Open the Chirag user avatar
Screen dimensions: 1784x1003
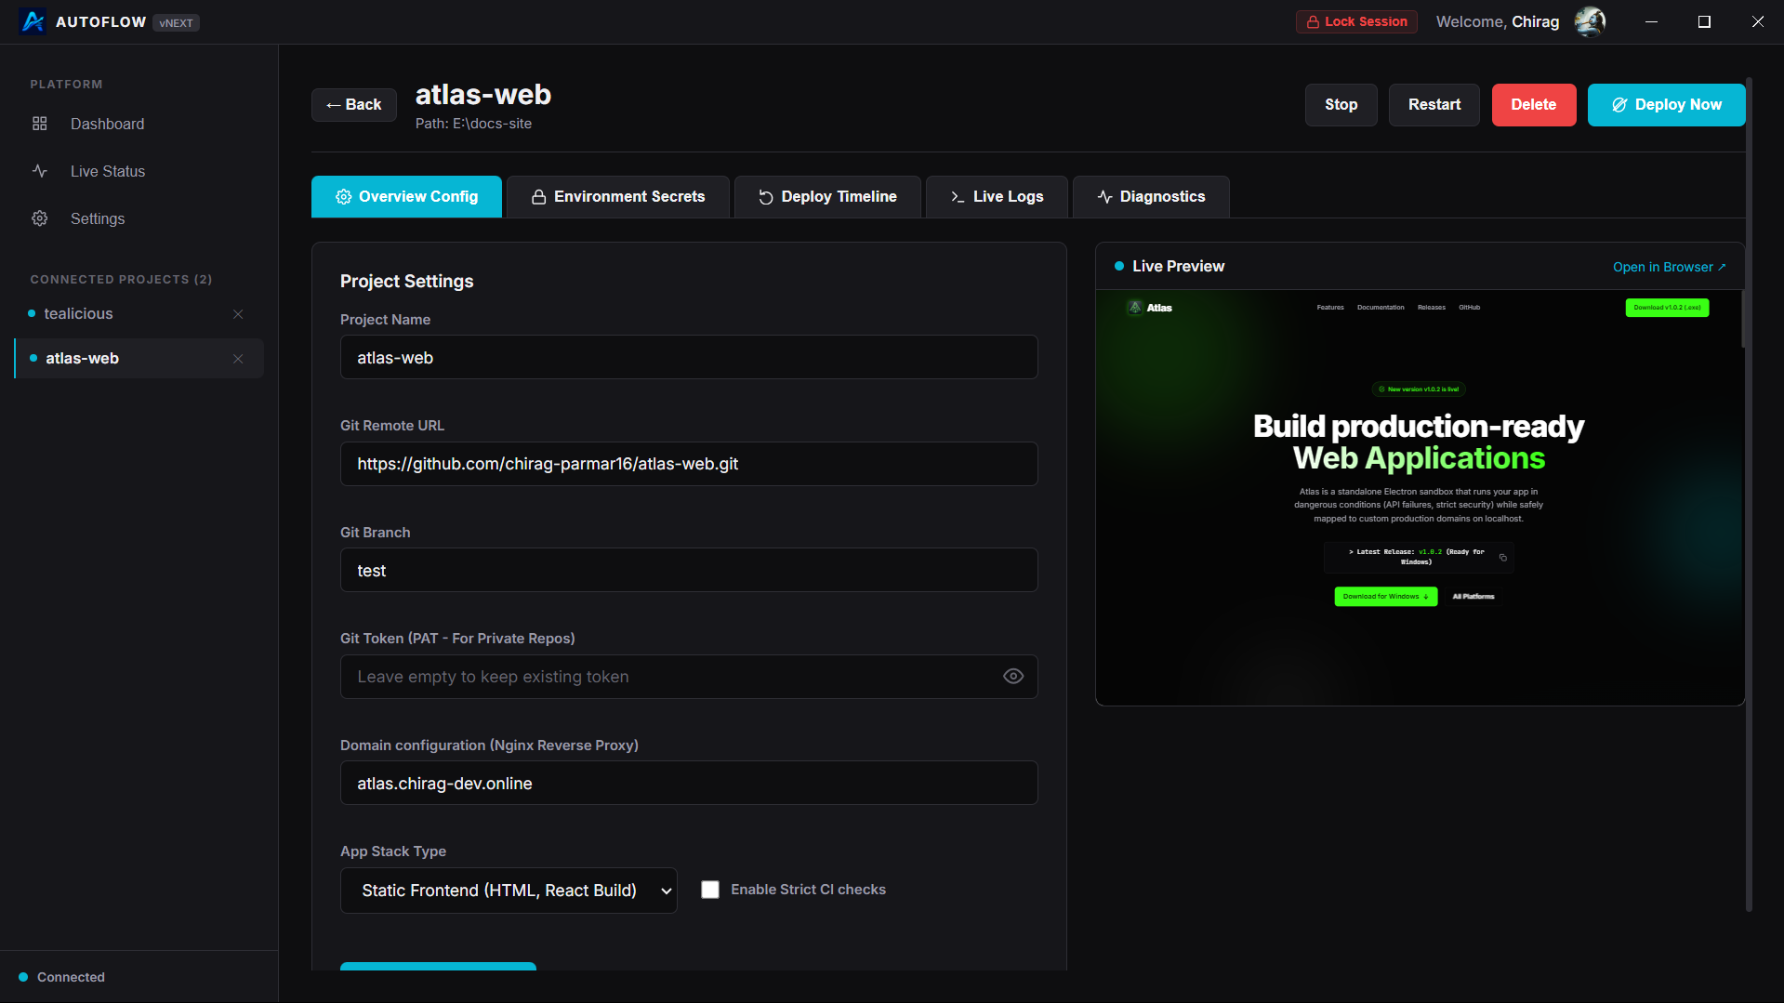pos(1590,21)
